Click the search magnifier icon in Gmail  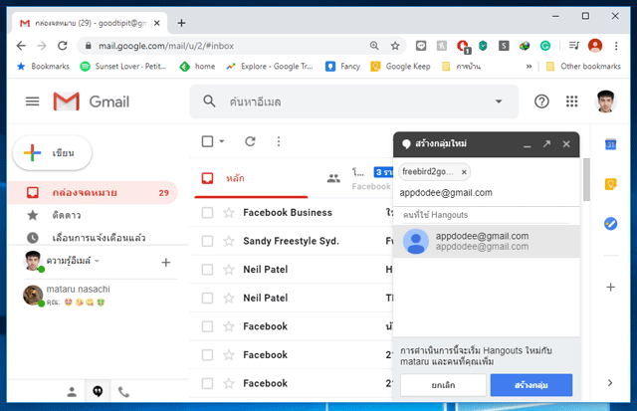pyautogui.click(x=209, y=102)
